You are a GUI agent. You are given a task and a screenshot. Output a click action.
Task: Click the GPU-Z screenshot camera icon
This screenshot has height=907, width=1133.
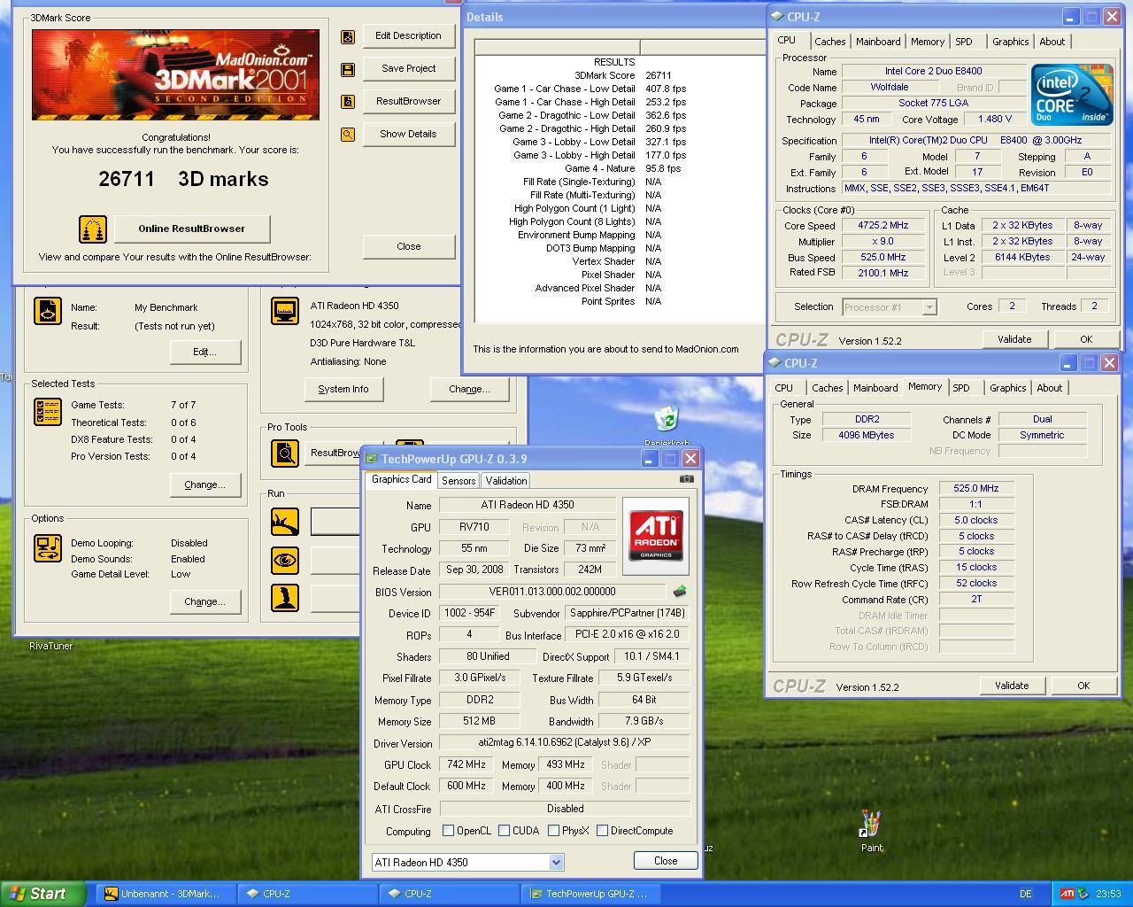coord(686,479)
